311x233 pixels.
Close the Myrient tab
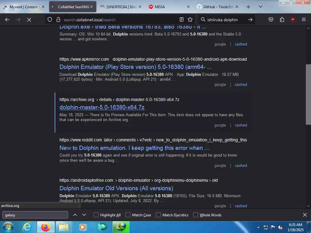pos(43,7)
